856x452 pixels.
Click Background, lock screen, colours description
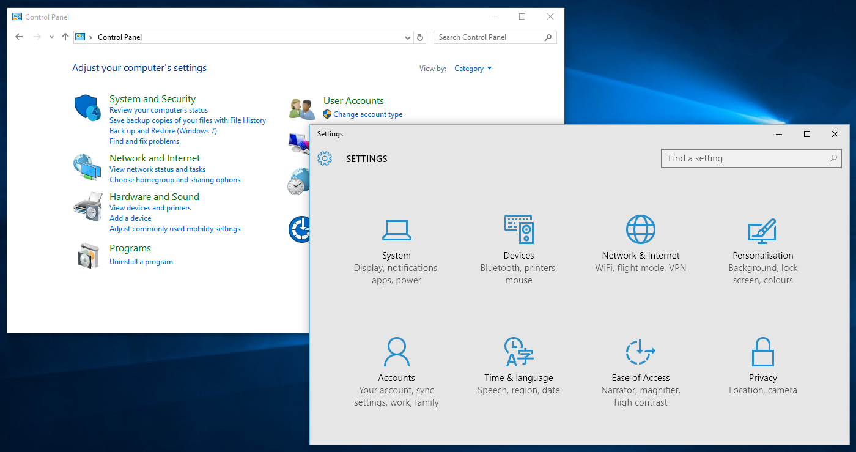pyautogui.click(x=763, y=274)
